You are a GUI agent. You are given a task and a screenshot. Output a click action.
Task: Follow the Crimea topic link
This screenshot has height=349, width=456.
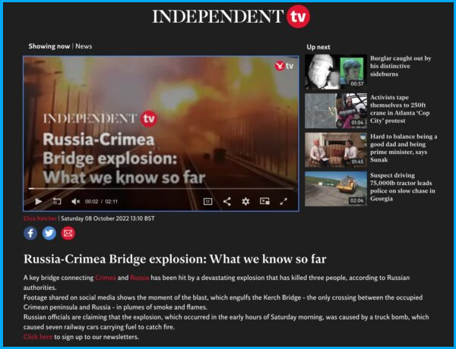point(106,278)
